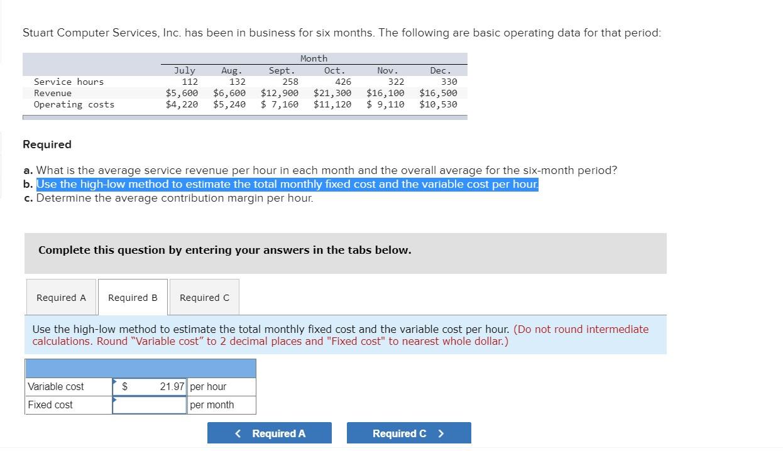Click the dollar sign cell beside Variable cost
783x451 pixels.
124,387
